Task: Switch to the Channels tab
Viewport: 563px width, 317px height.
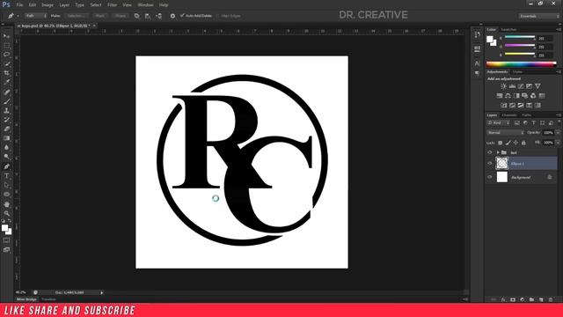Action: pyautogui.click(x=509, y=115)
